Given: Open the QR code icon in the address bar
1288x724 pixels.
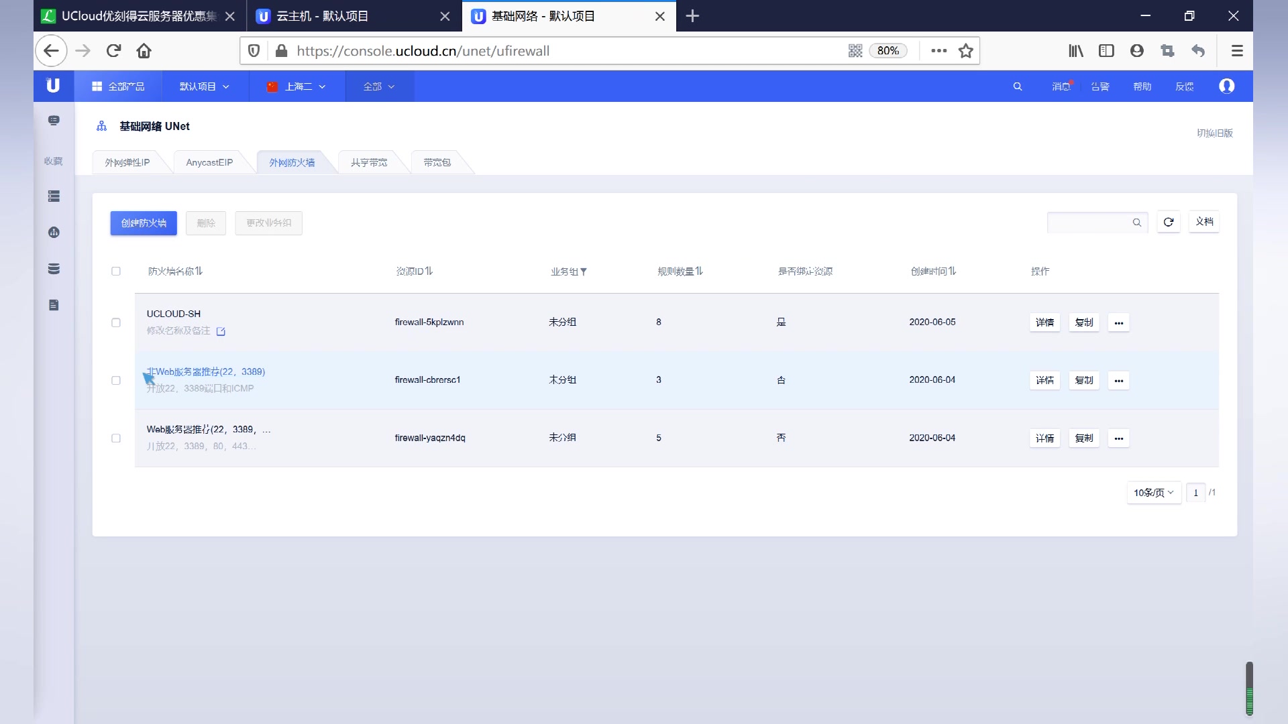Looking at the screenshot, I should coord(855,51).
